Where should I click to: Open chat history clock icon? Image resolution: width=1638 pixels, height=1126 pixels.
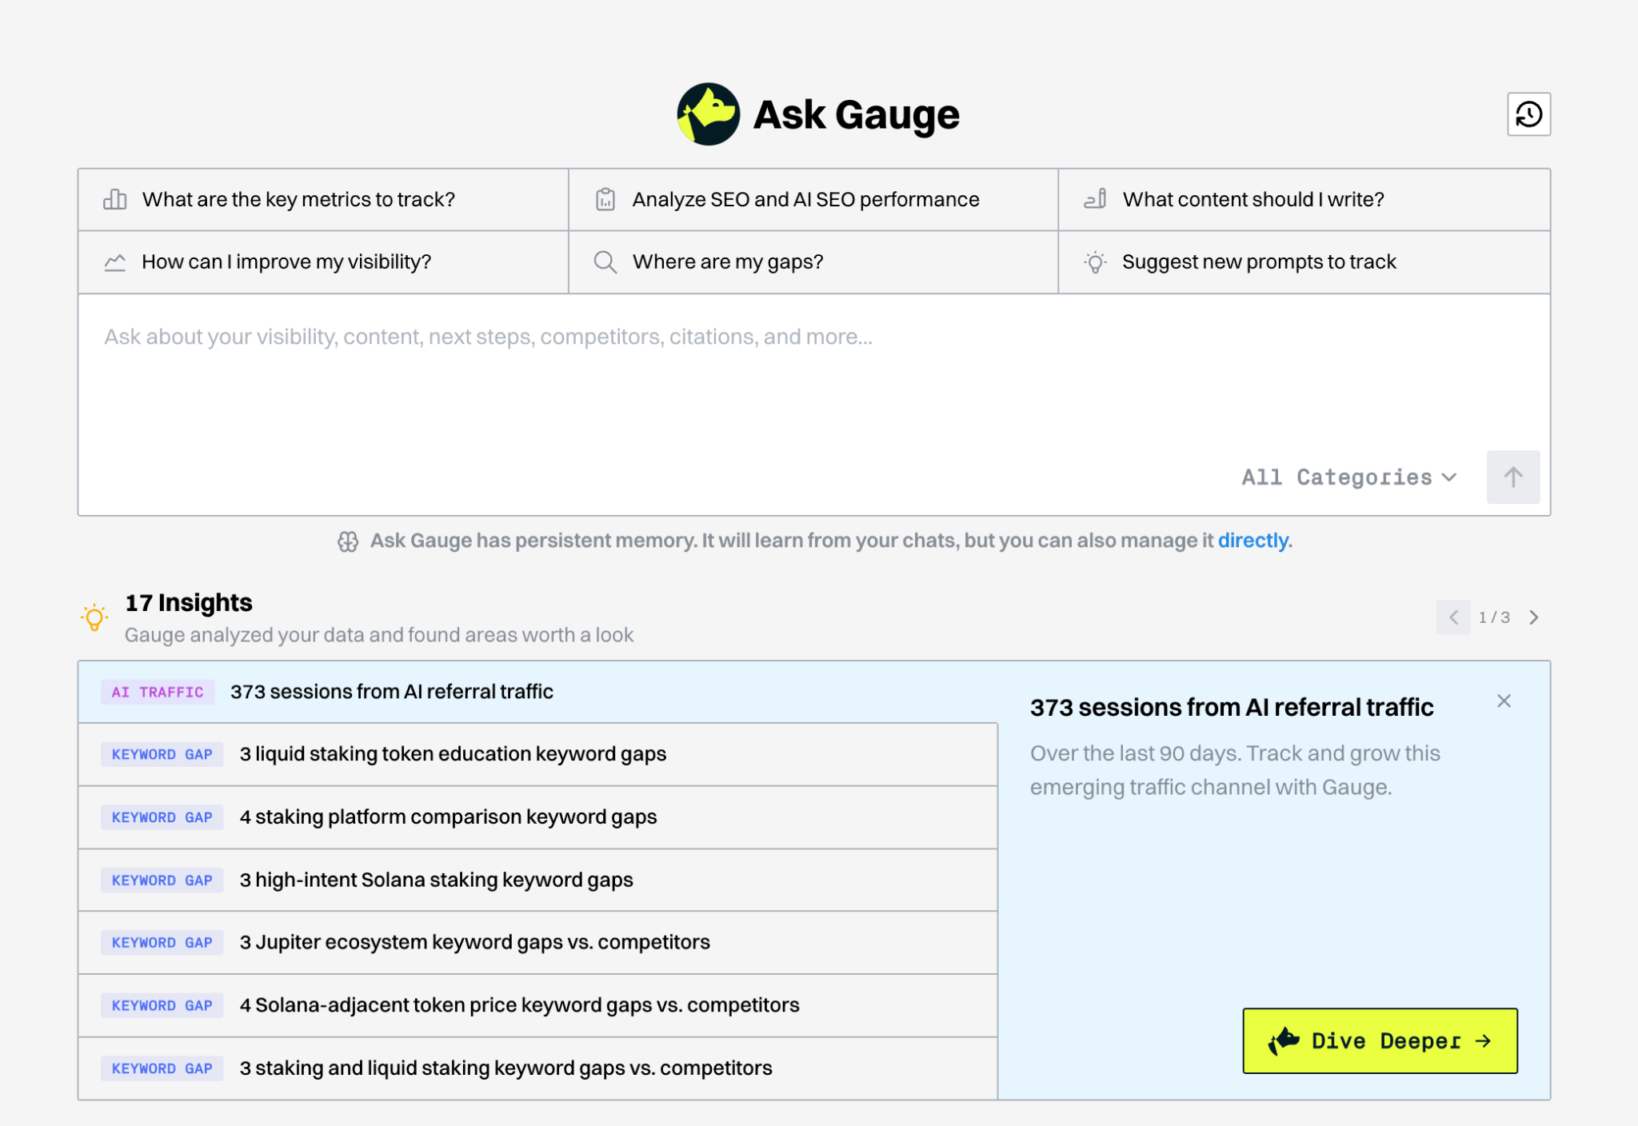point(1528,114)
